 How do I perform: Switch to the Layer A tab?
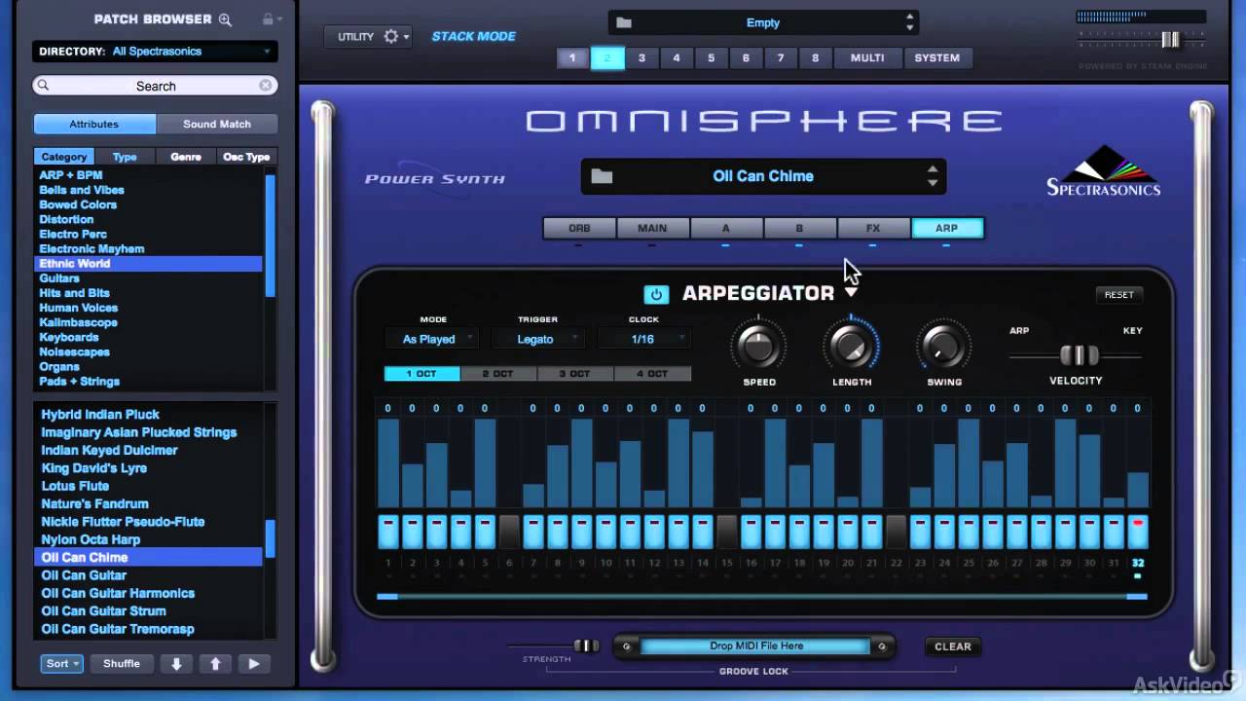pos(725,228)
